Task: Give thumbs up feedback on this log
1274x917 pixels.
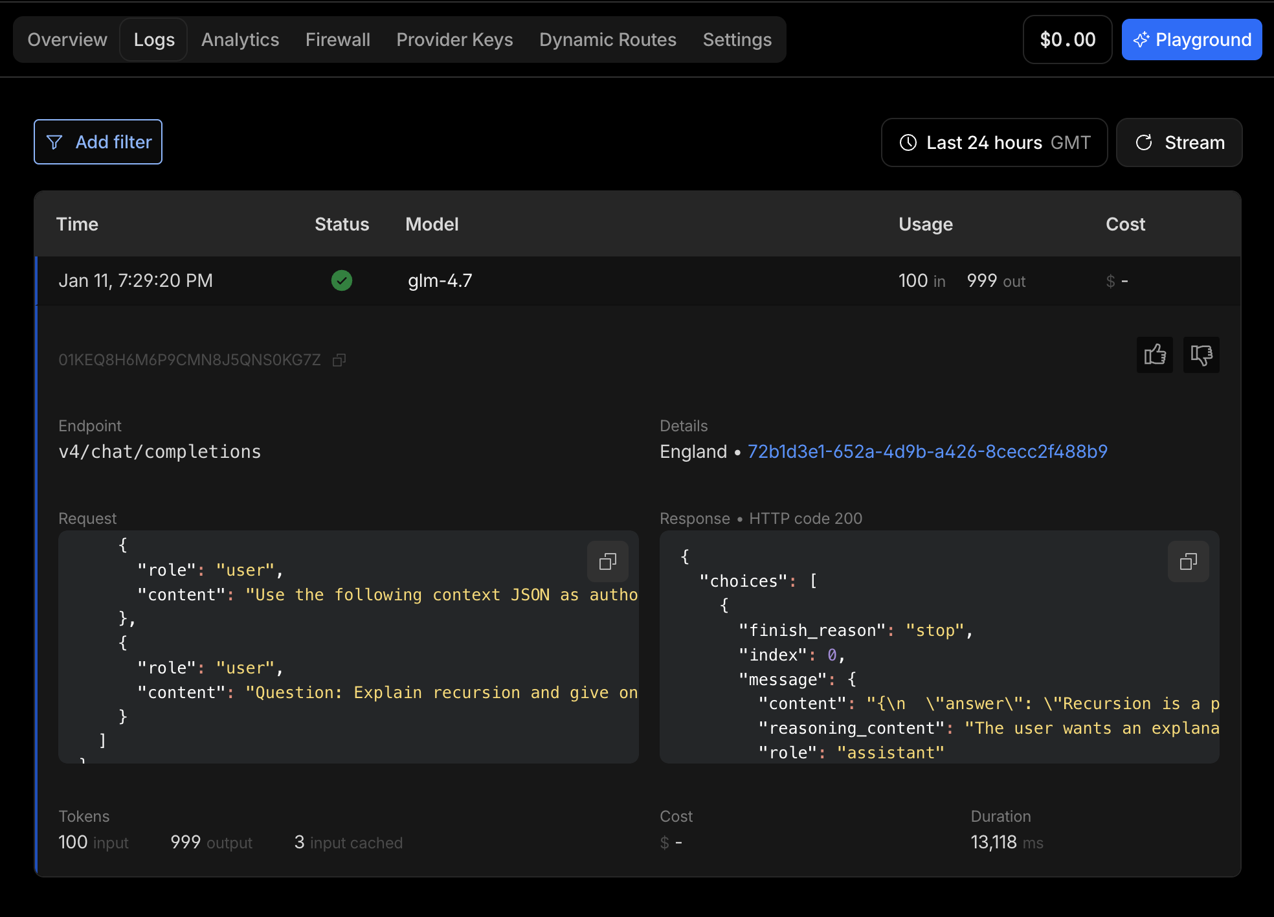Action: tap(1154, 355)
